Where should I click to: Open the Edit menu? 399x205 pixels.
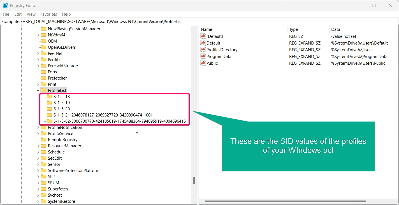click(x=18, y=14)
